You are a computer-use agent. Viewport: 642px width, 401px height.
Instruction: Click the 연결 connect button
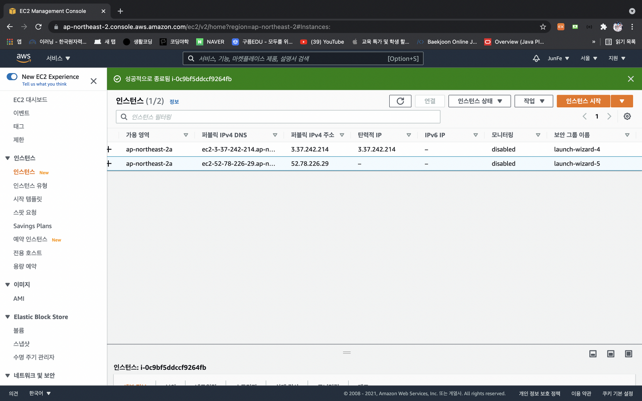coord(430,101)
